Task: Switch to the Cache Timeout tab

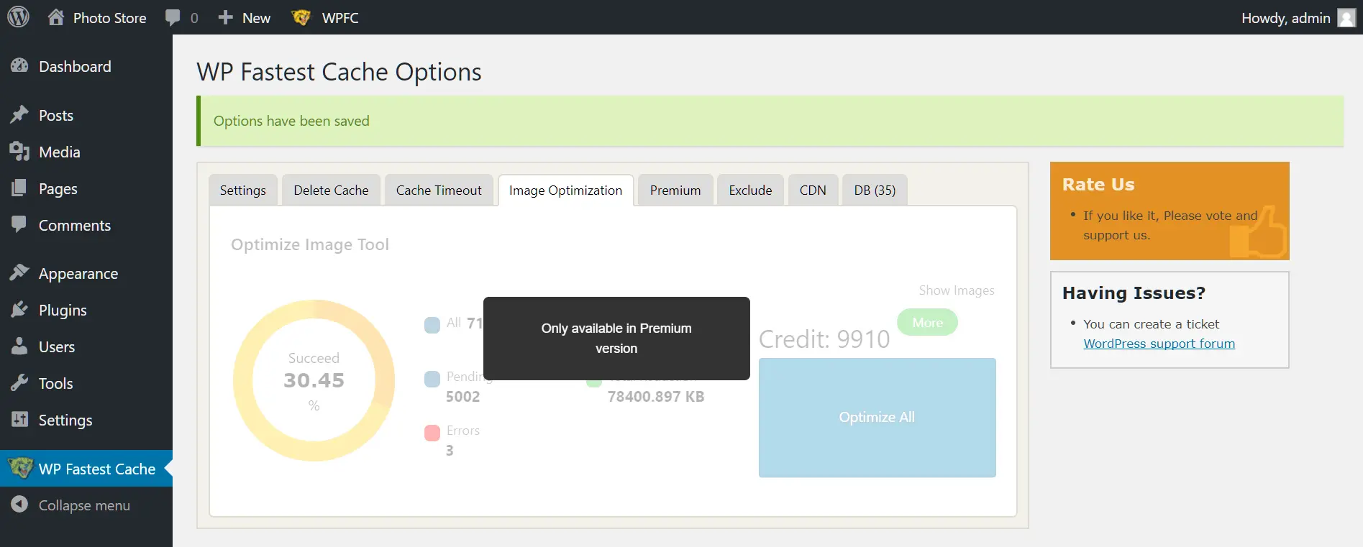Action: point(439,190)
